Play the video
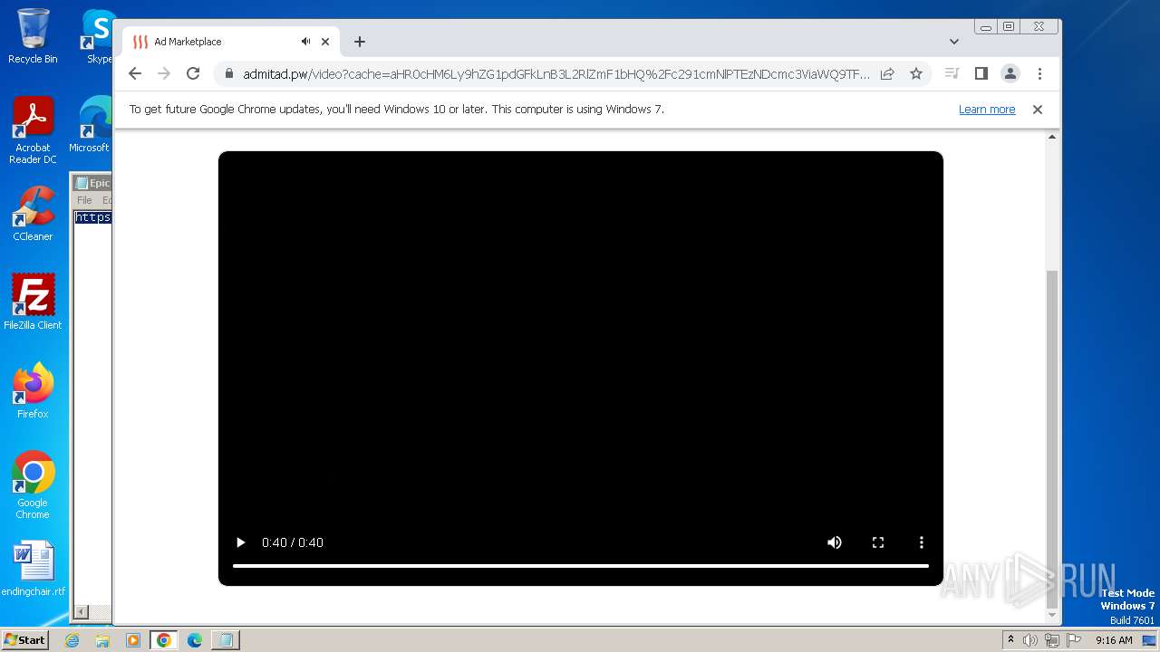This screenshot has width=1160, height=652. pyautogui.click(x=240, y=542)
